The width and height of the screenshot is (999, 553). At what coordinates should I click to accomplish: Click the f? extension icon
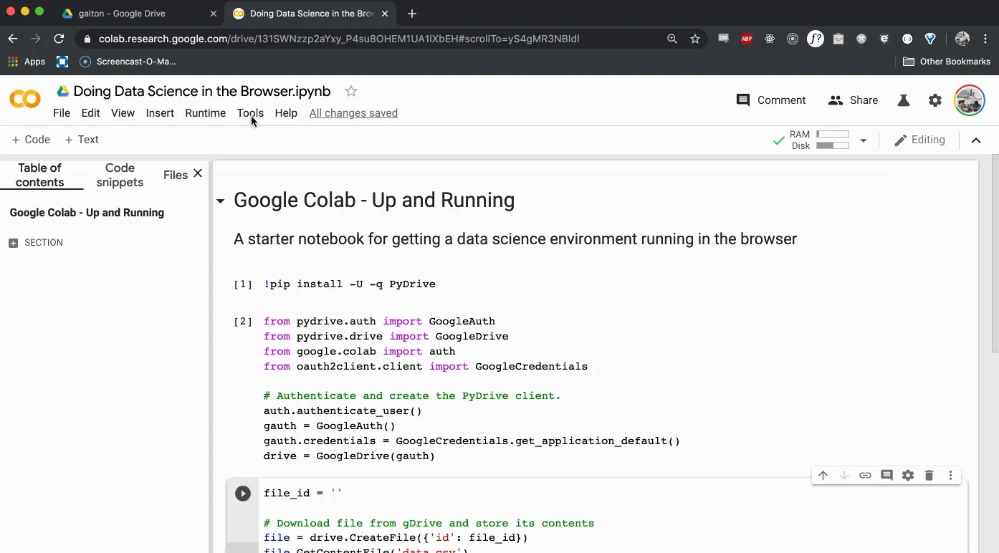click(816, 39)
